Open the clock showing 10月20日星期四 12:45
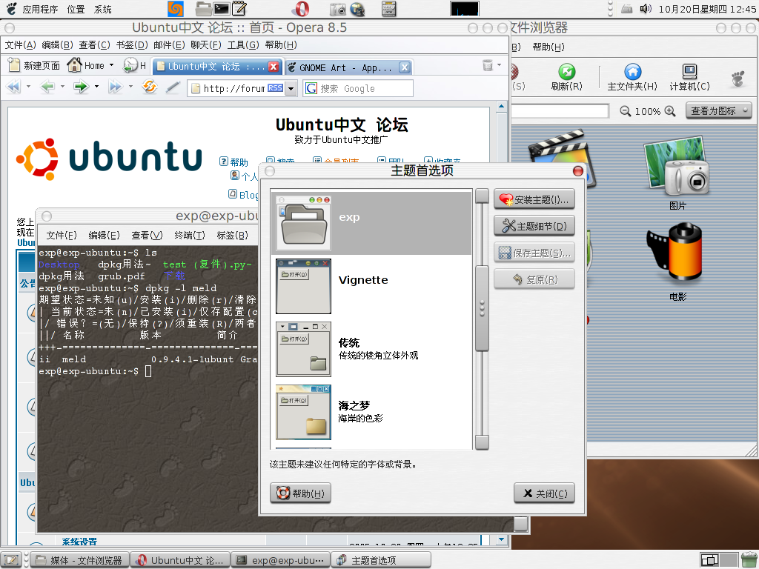This screenshot has height=569, width=759. 706,9
